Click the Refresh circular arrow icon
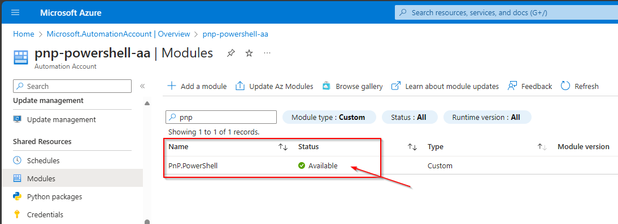Viewport: 618px width, 224px height. [x=565, y=86]
